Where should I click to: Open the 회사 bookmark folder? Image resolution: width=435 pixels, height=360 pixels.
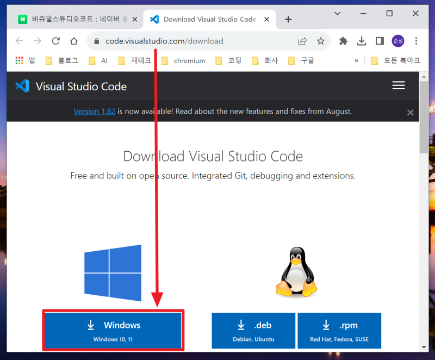(x=265, y=60)
